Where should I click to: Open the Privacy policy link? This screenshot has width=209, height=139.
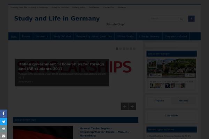point(79,7)
